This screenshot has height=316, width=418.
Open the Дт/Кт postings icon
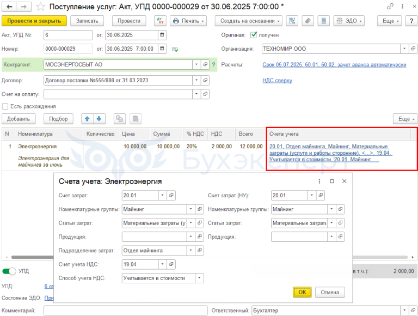point(160,21)
